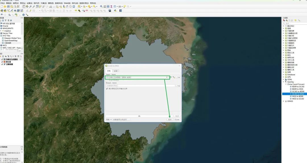
Task: Toggle the Processing Toolbox gear icon
Action: (x=108, y=7)
